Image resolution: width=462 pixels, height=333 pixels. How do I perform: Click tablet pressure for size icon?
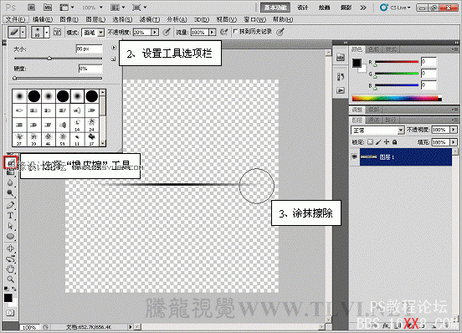pyautogui.click(x=280, y=32)
